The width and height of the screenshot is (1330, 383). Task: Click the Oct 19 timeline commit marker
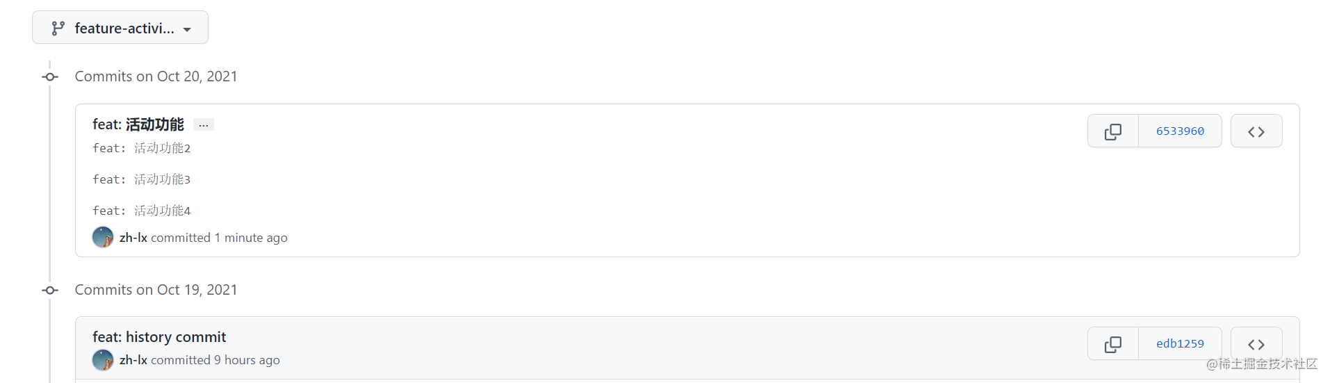point(50,290)
